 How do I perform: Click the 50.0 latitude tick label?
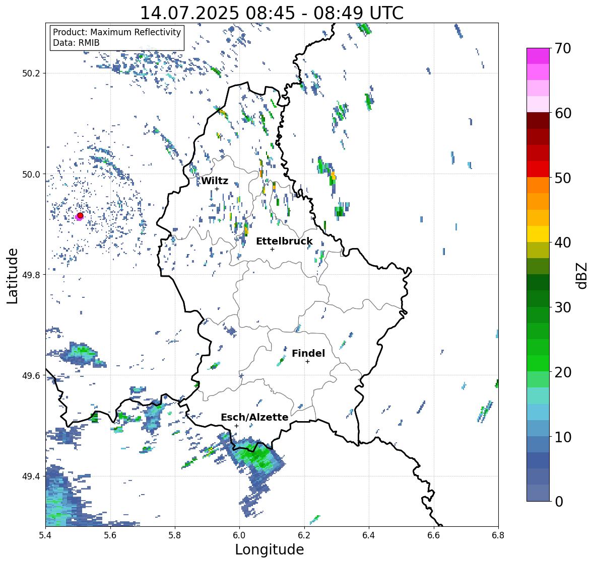[x=31, y=175]
